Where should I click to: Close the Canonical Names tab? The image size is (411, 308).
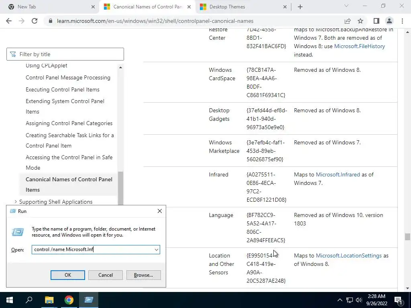[x=189, y=7]
